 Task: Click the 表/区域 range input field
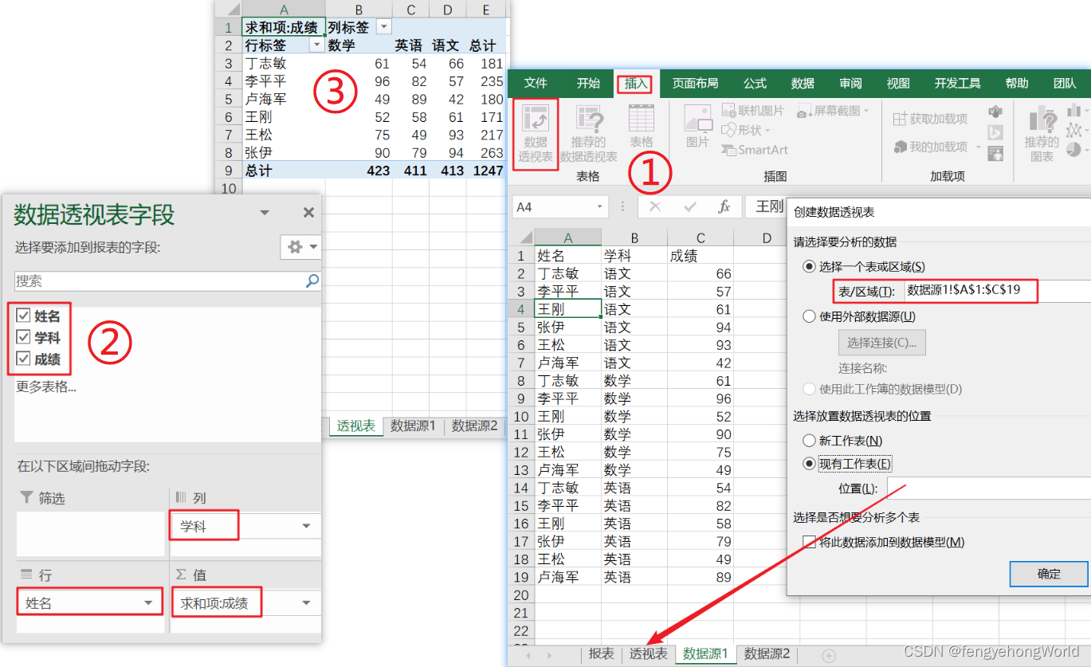pos(998,290)
